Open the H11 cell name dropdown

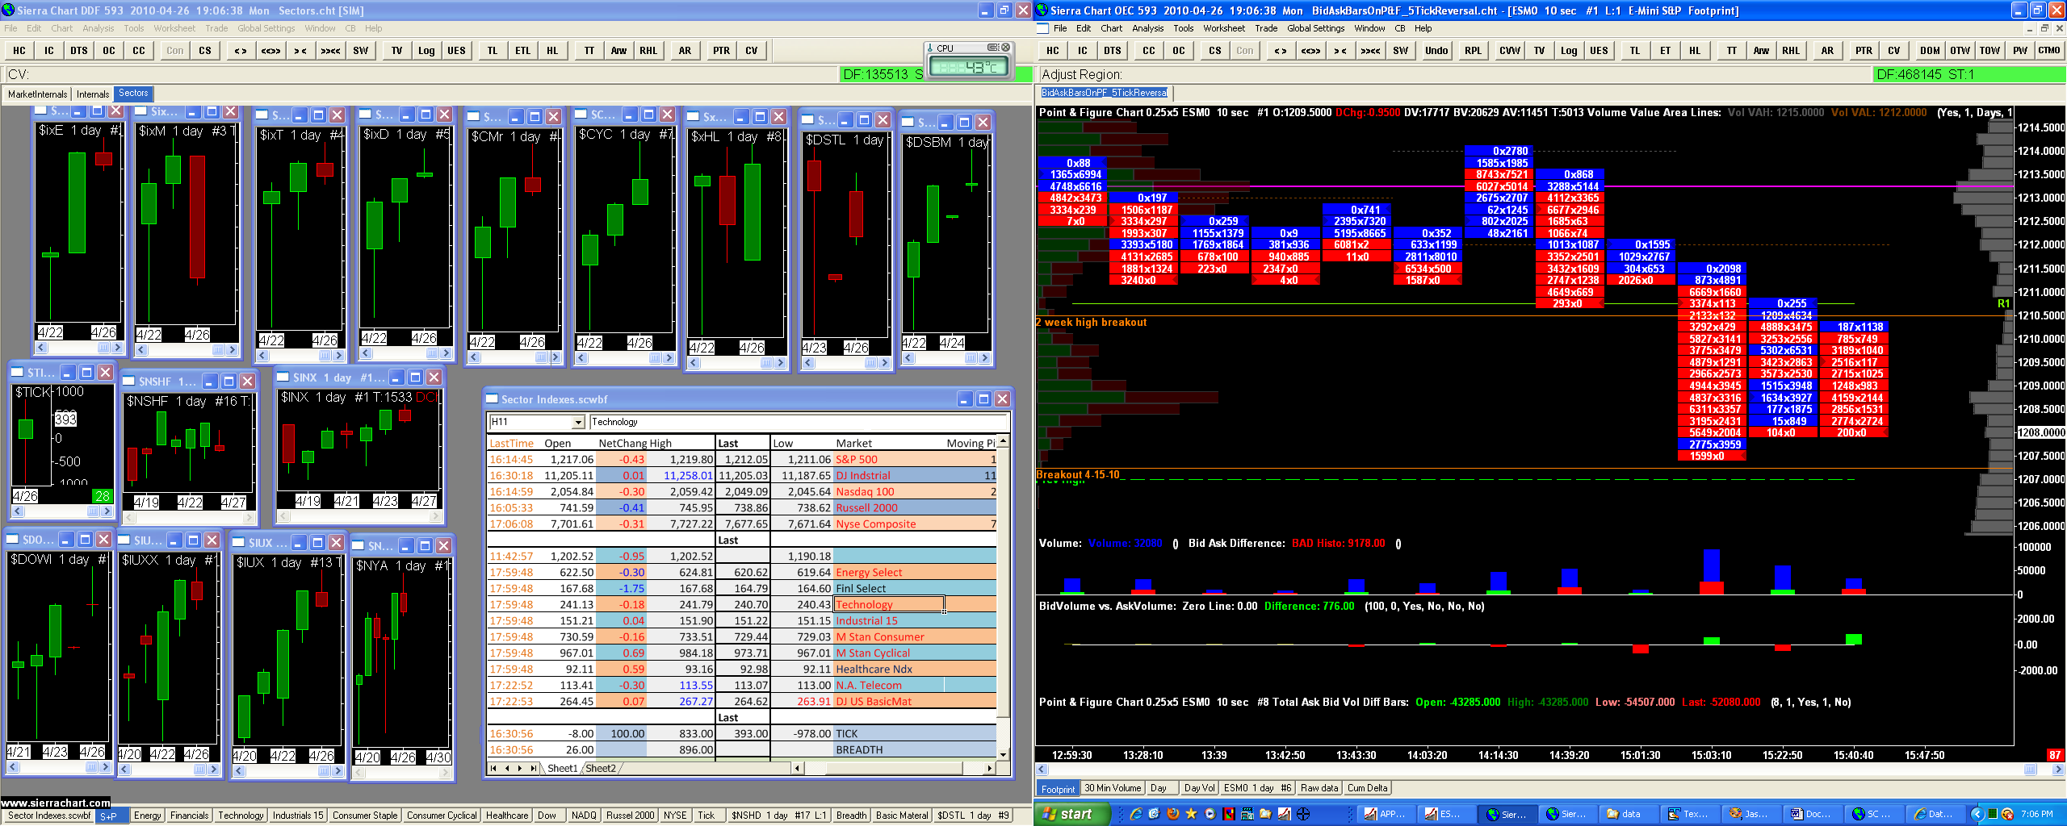tap(578, 422)
